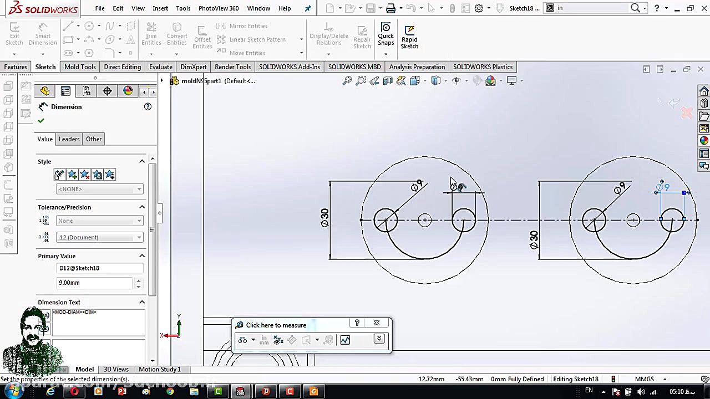
Task: Open the DimXpertManager crosshair tab
Action: [x=107, y=91]
